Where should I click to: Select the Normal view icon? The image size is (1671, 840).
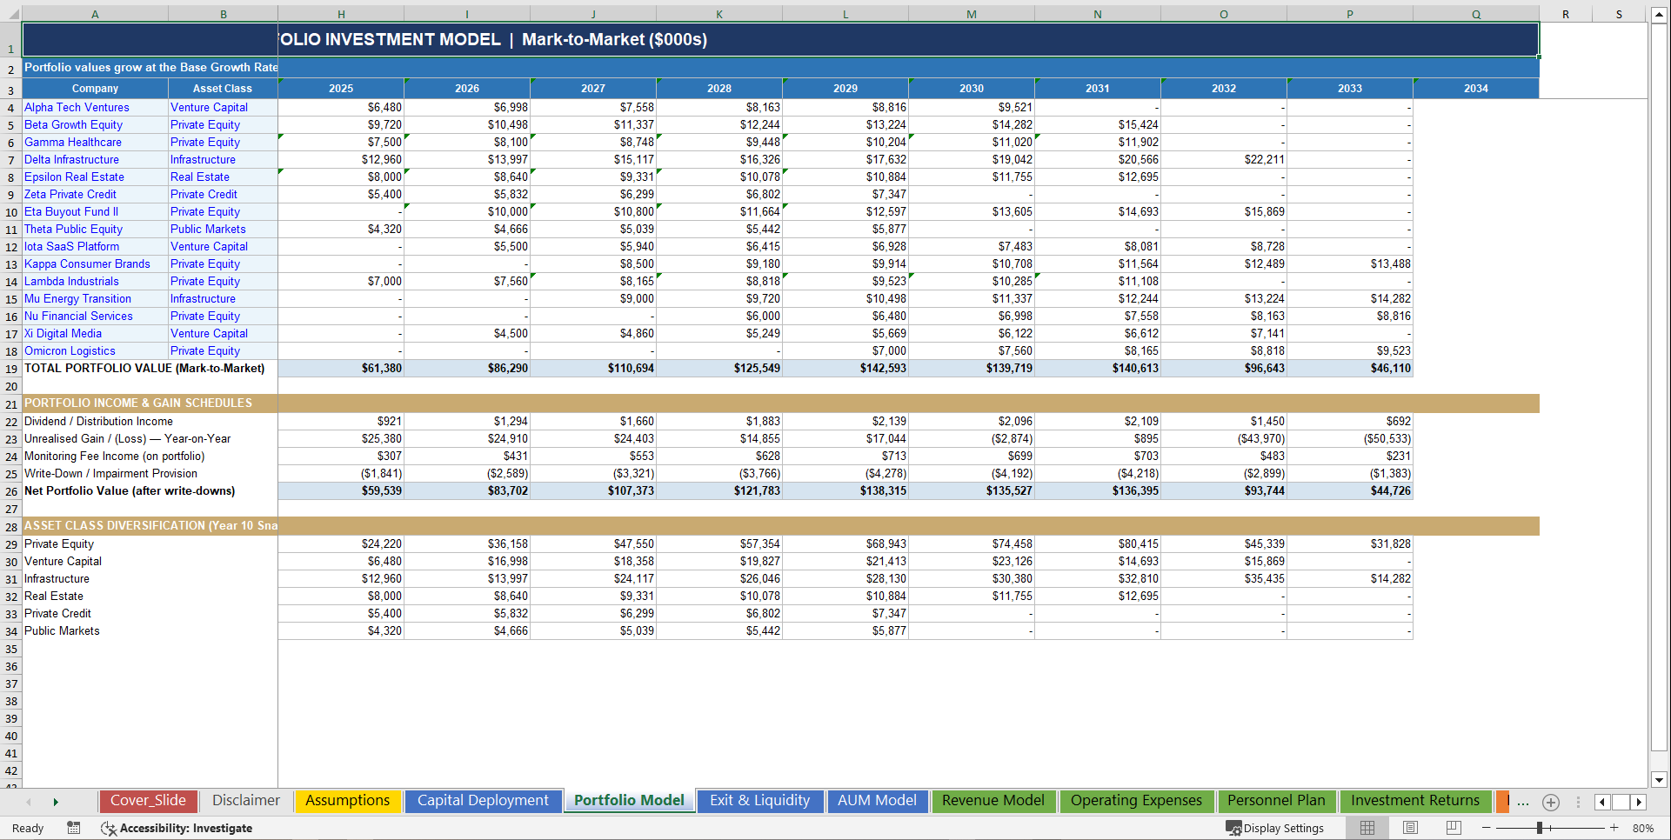coord(1367,828)
